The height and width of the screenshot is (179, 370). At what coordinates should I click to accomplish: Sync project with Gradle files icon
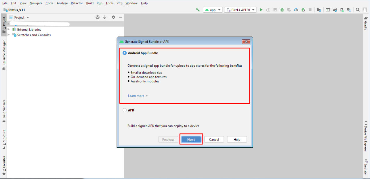tap(335, 10)
